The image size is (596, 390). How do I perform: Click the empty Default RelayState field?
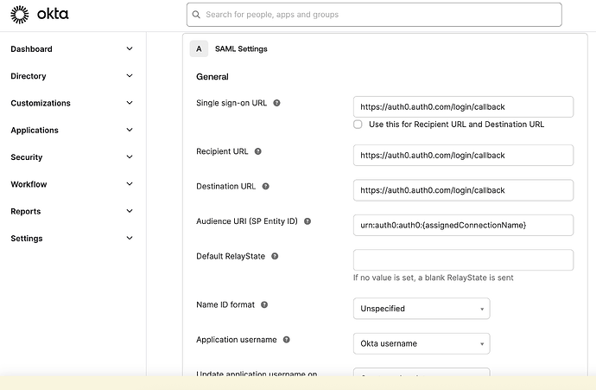click(x=463, y=260)
